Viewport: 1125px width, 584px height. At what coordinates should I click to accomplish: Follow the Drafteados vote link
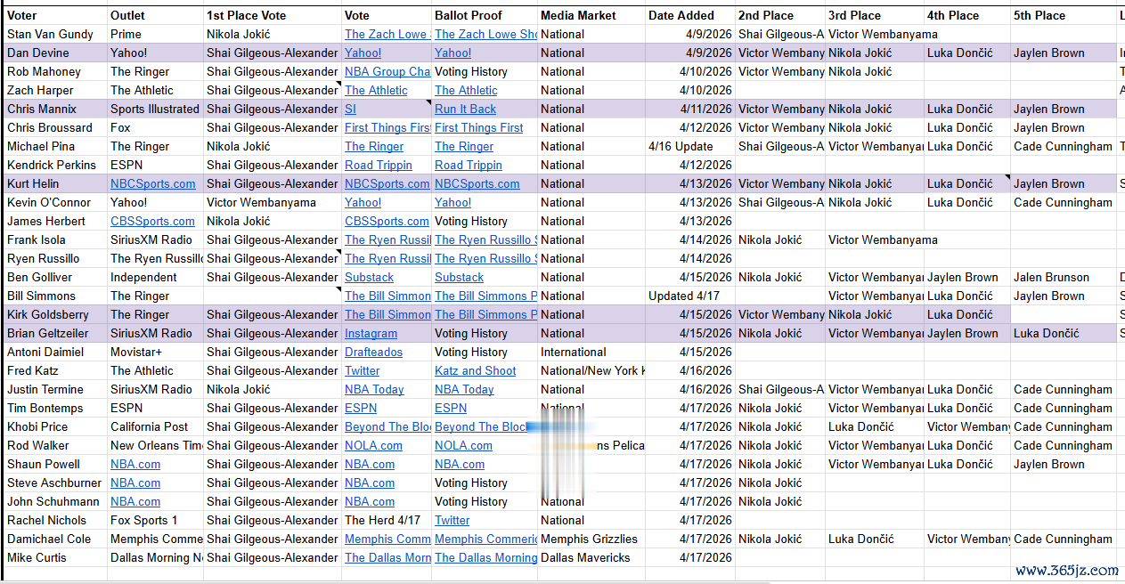373,352
